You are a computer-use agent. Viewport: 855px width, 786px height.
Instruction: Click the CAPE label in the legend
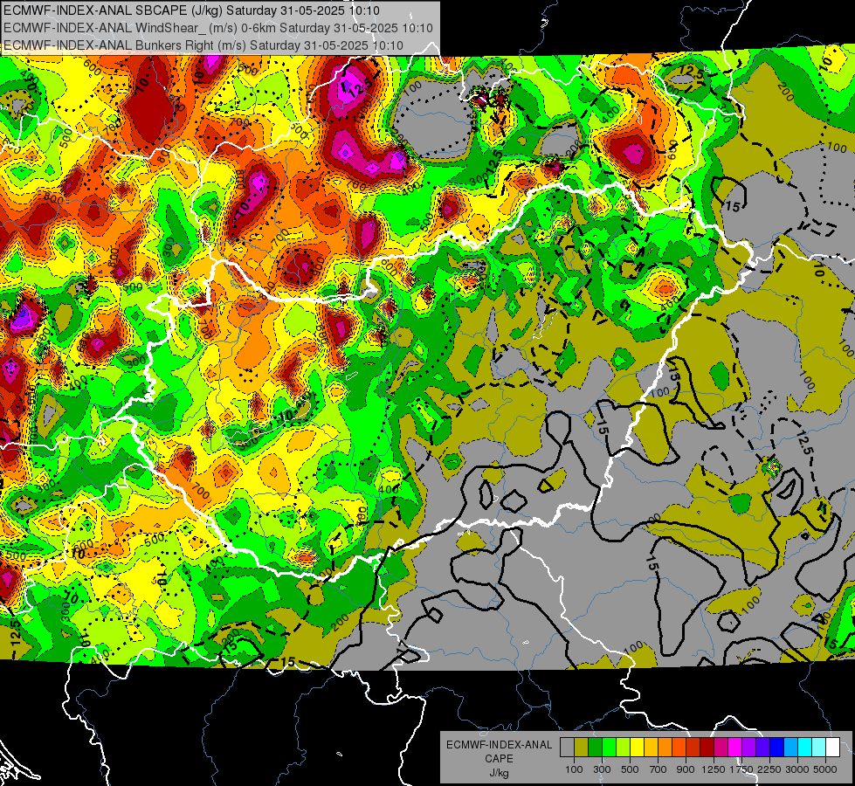click(x=499, y=758)
